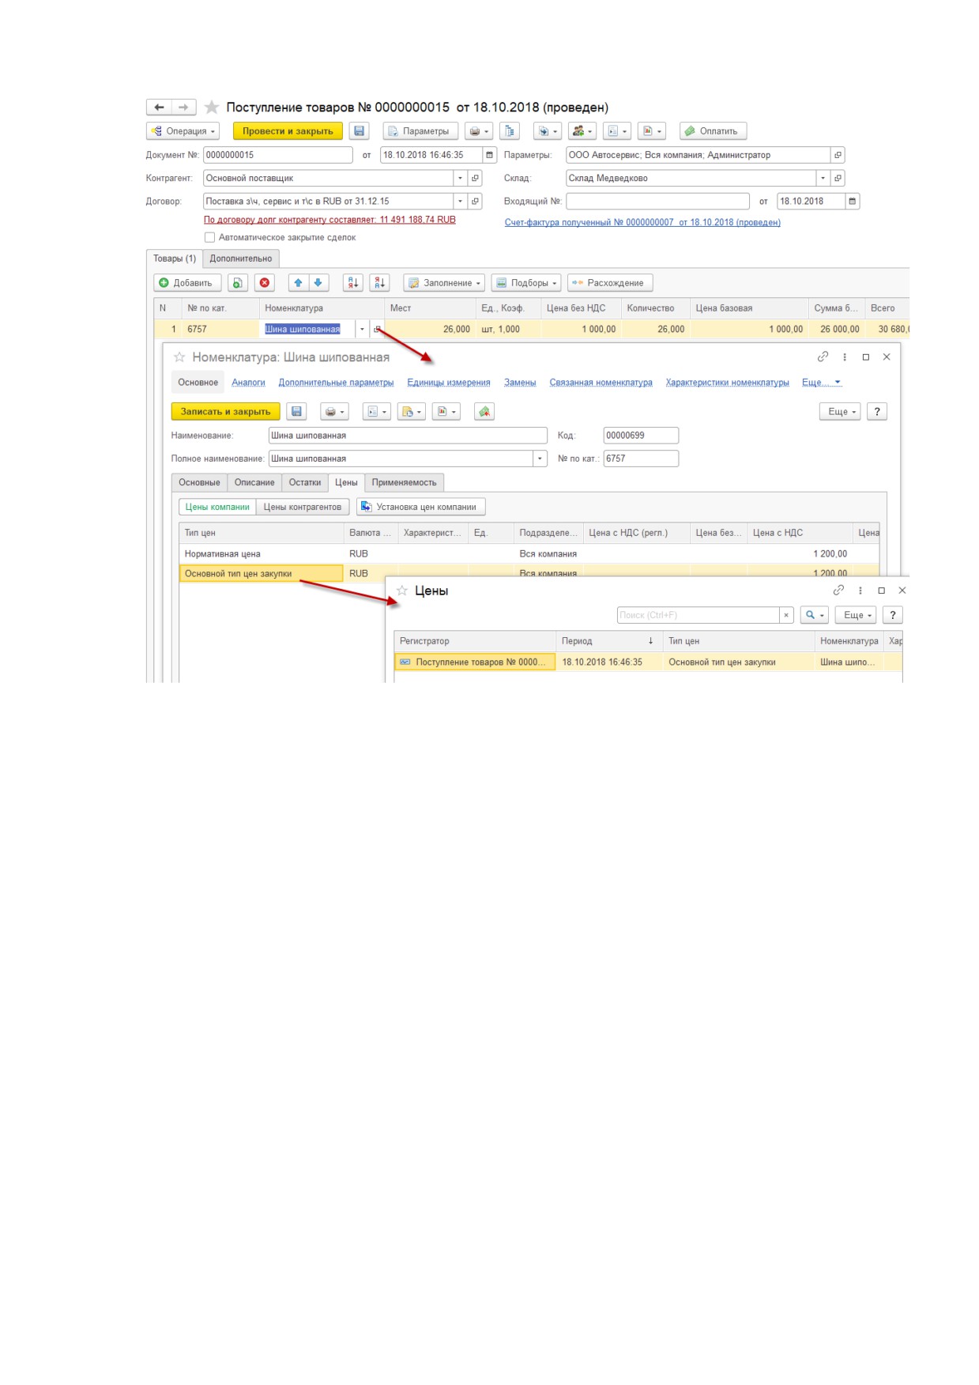Open Счет-фактура полученный link
The height and width of the screenshot is (1385, 979).
pos(642,223)
